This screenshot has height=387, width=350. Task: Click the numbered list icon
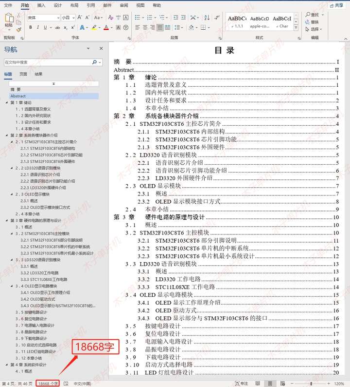pyautogui.click(x=149, y=17)
